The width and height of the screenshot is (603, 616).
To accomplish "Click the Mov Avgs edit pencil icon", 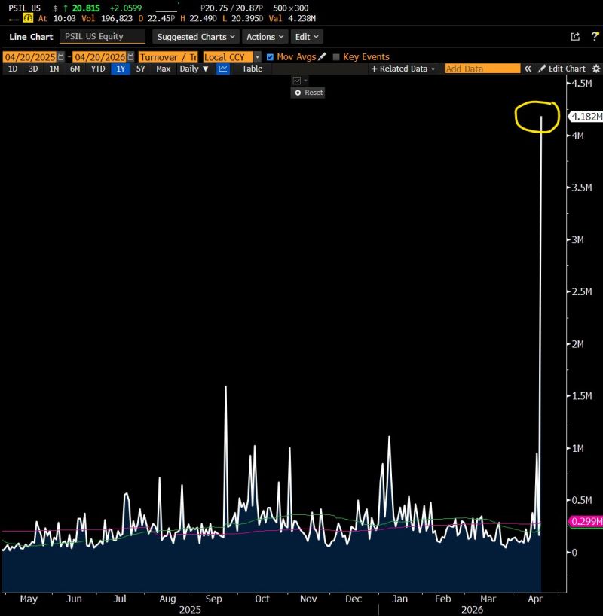I will (x=320, y=56).
